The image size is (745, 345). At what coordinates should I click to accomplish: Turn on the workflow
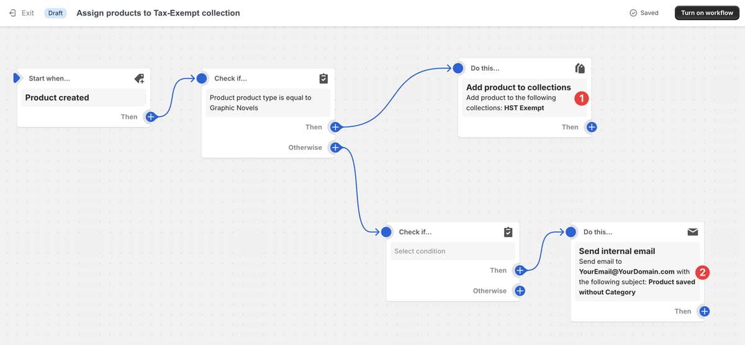(707, 13)
